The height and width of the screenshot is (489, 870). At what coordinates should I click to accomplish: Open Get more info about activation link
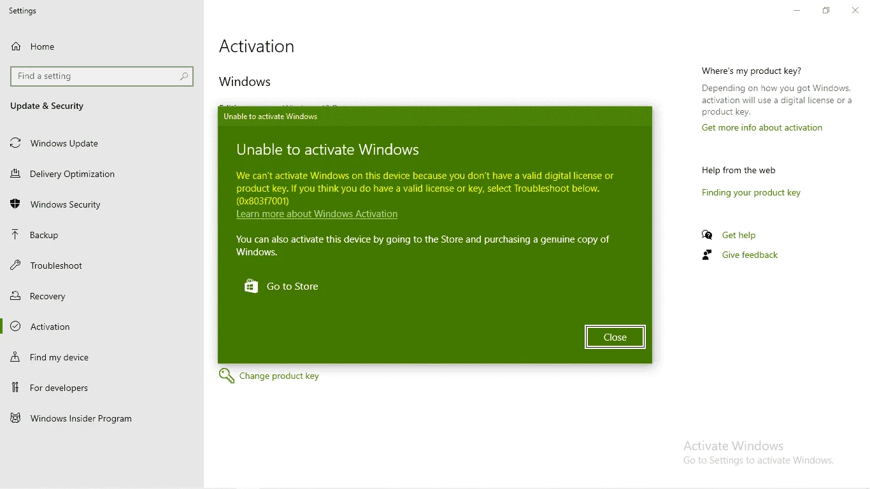(762, 127)
